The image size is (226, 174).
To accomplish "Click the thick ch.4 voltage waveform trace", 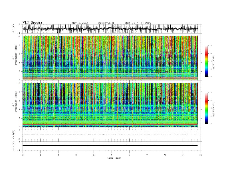I will click(110, 146).
